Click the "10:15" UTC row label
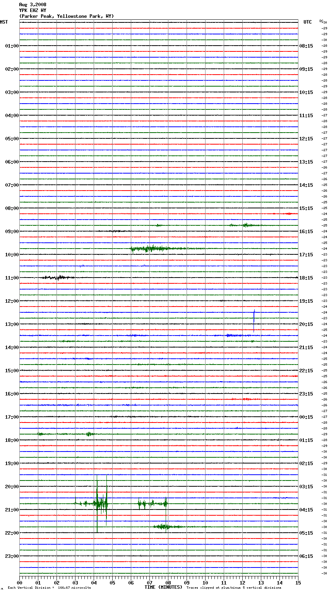 306,92
